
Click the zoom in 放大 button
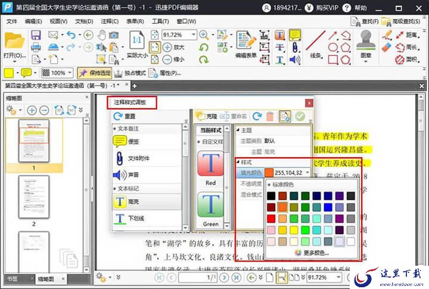tap(174, 47)
